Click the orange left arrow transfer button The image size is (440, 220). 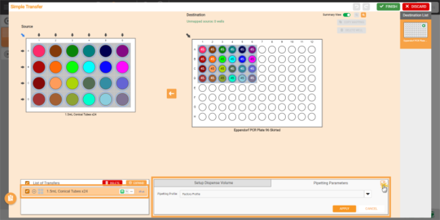pyautogui.click(x=171, y=94)
